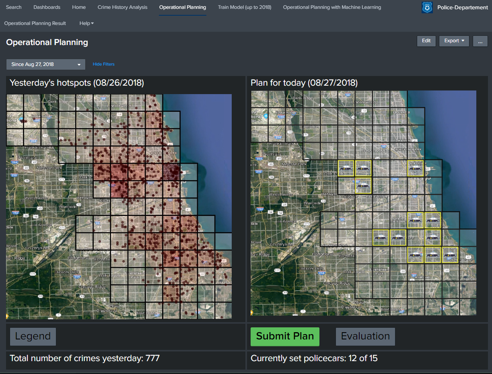Click the green Submit Plan button
The image size is (492, 374).
(285, 337)
